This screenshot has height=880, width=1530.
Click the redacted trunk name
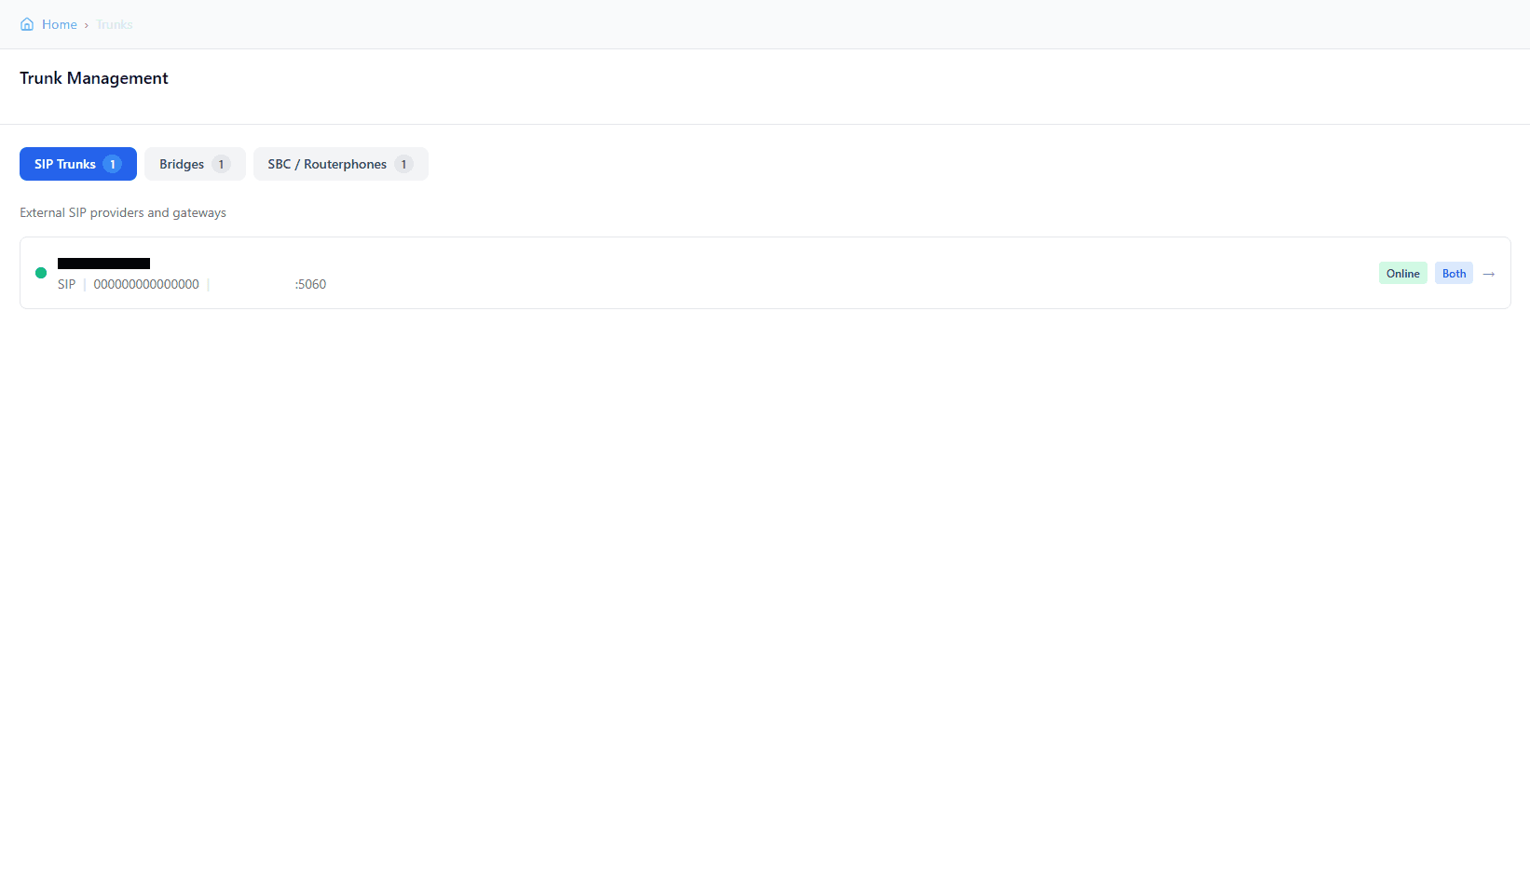[103, 264]
